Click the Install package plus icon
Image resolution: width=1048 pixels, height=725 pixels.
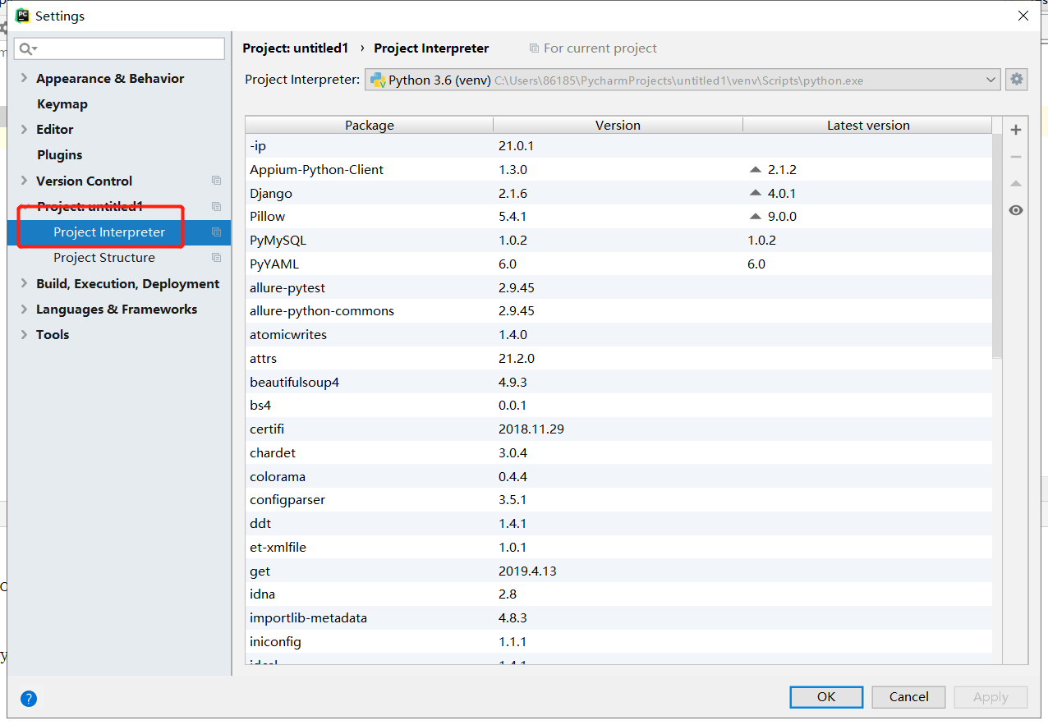1016,130
